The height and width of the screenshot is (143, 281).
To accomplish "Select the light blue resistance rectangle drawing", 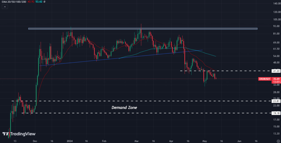I will tap(143, 28).
